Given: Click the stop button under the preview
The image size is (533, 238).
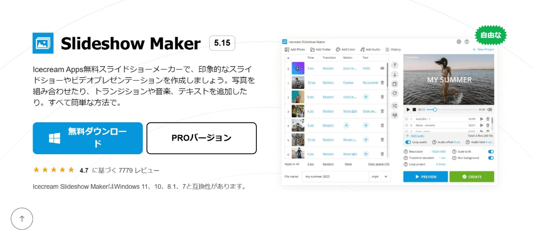Looking at the screenshot, I should (x=414, y=110).
